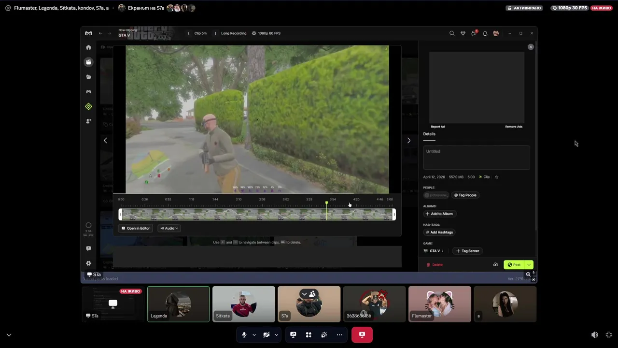Open the feedback chat sidebar icon
This screenshot has height=348, width=618.
(88, 248)
